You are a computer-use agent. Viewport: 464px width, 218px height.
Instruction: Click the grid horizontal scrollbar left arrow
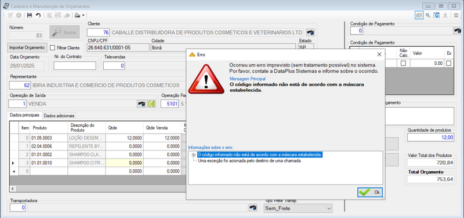coord(12,188)
